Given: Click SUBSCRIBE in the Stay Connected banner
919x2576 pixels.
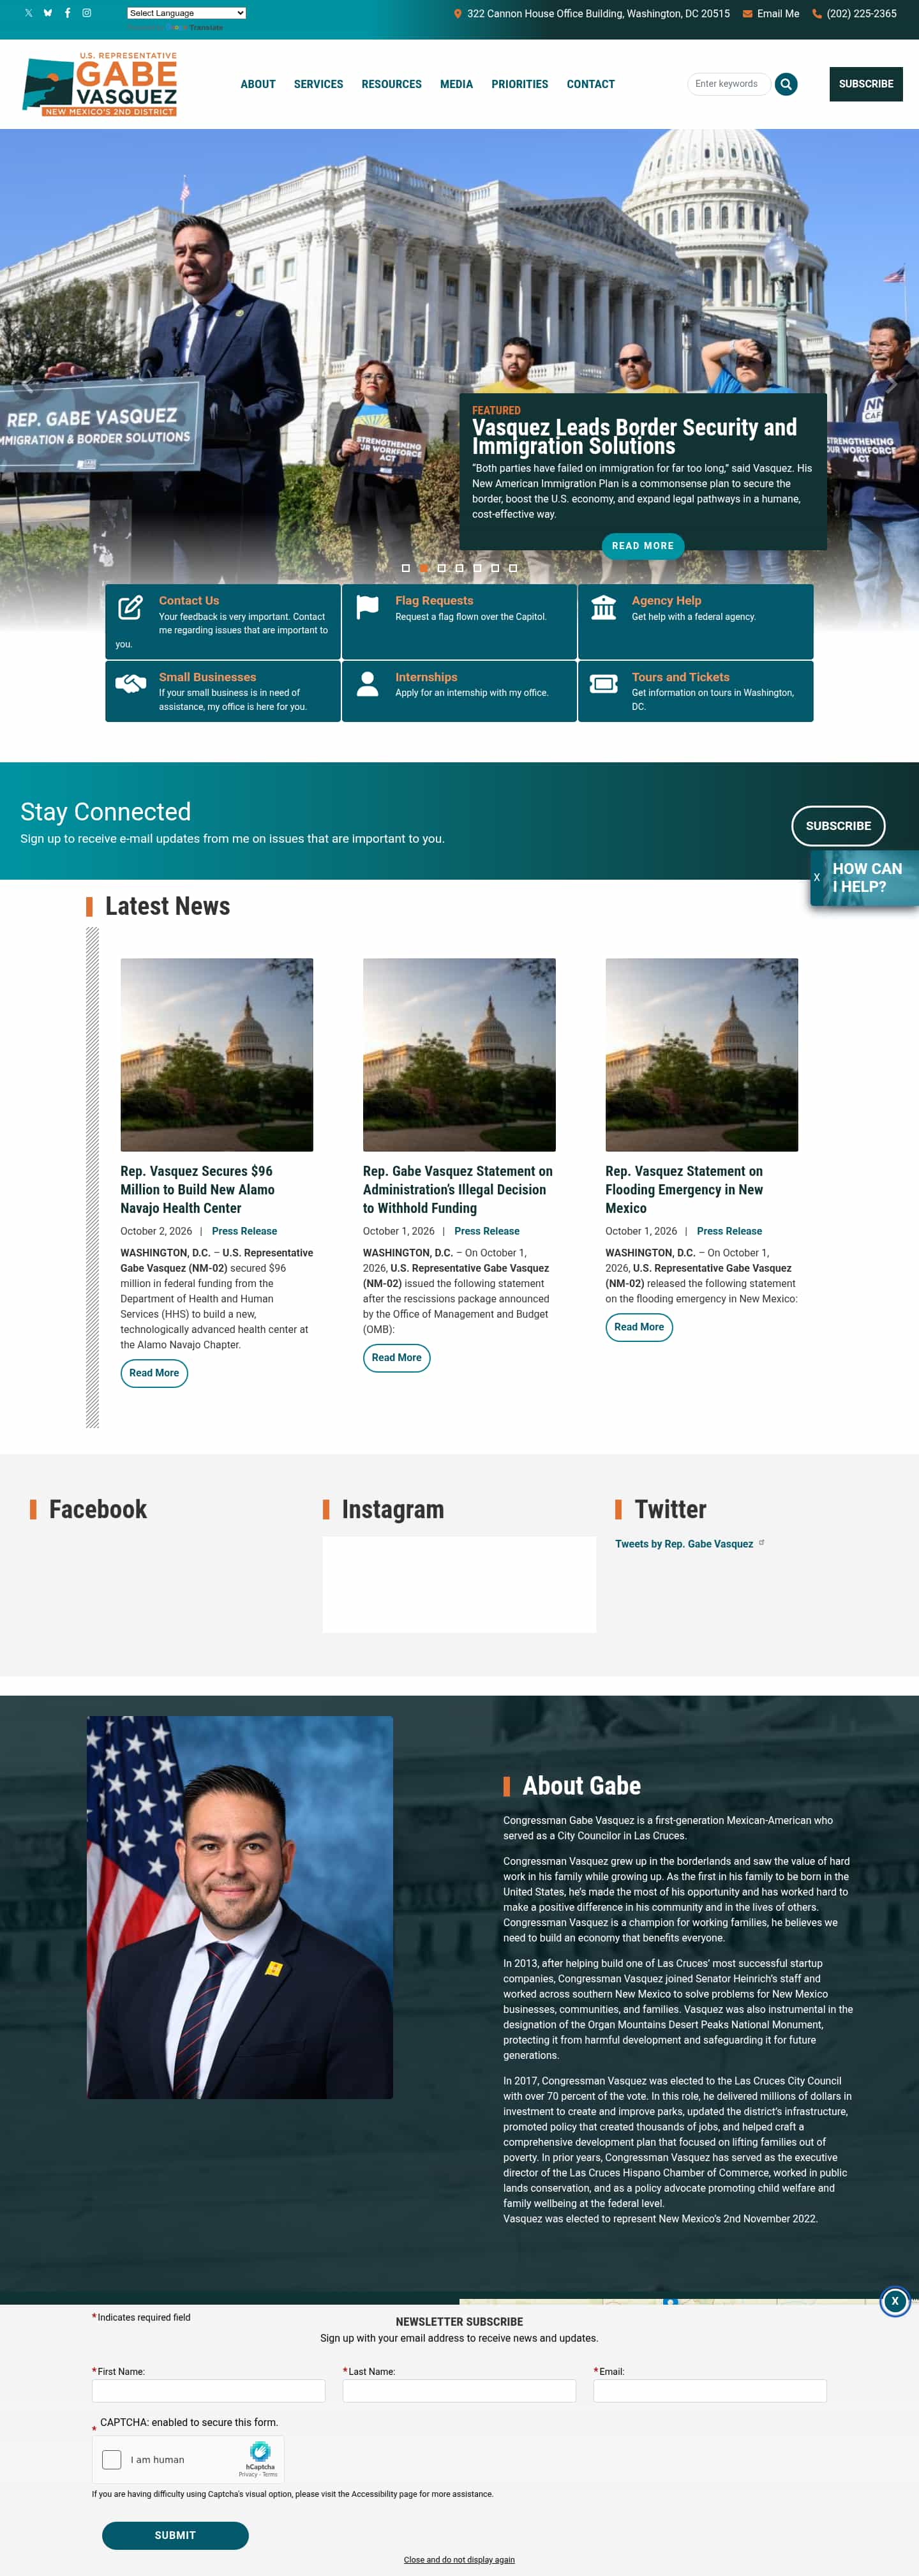Looking at the screenshot, I should click(x=838, y=826).
